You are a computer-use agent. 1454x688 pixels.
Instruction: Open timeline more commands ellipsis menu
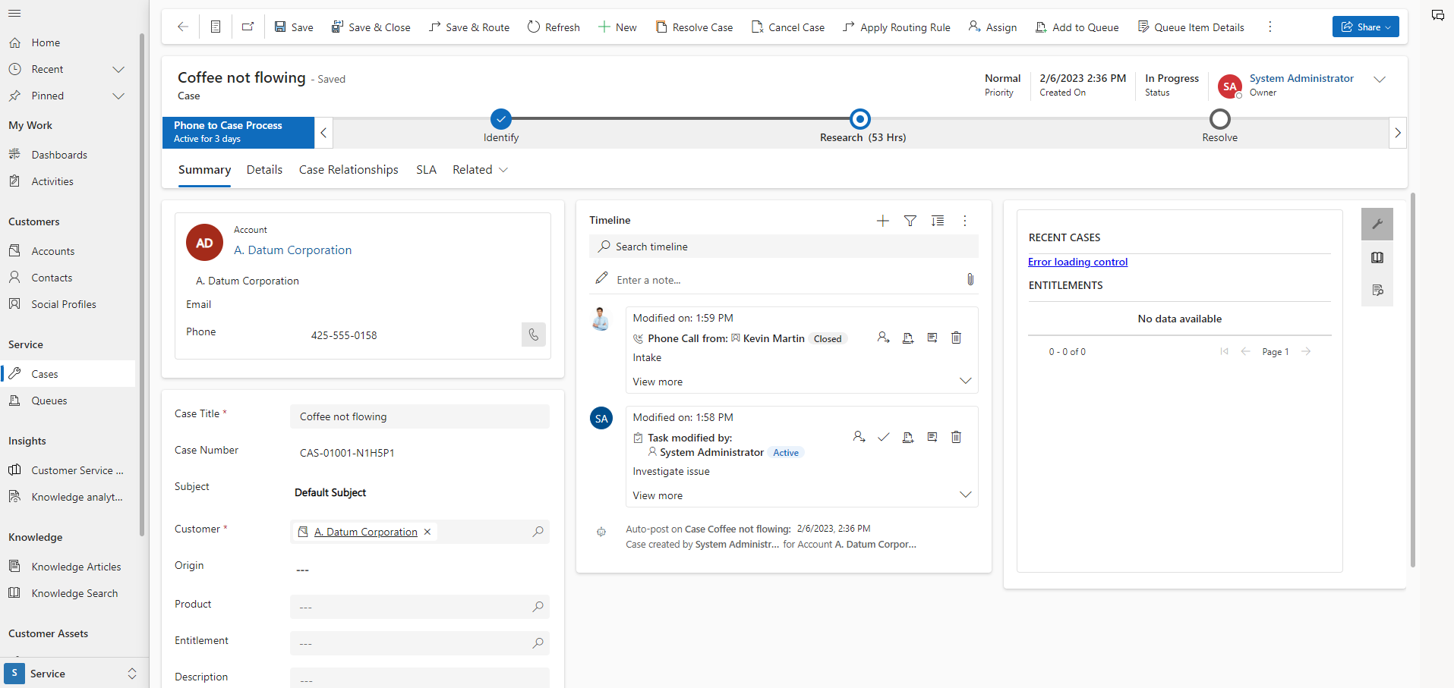(x=965, y=221)
